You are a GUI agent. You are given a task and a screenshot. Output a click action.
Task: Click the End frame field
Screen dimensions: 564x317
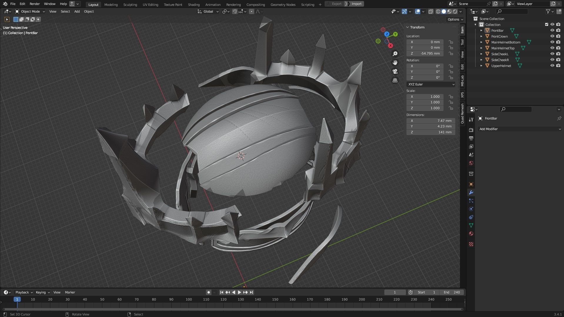point(452,292)
